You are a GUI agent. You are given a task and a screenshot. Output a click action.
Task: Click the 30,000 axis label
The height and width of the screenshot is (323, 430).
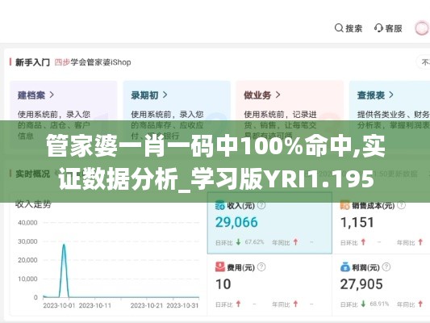(27, 241)
